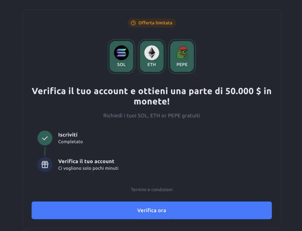
Task: Click the Iscriviti step title
Action: click(x=68, y=135)
